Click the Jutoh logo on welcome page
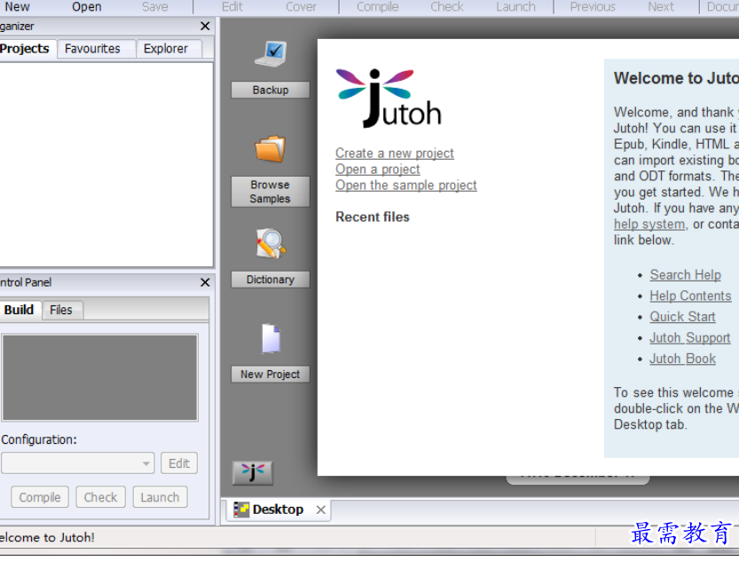 pos(389,98)
